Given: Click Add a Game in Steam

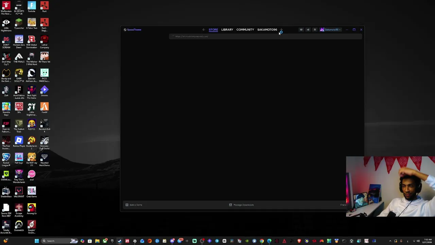Looking at the screenshot, I should (x=134, y=205).
